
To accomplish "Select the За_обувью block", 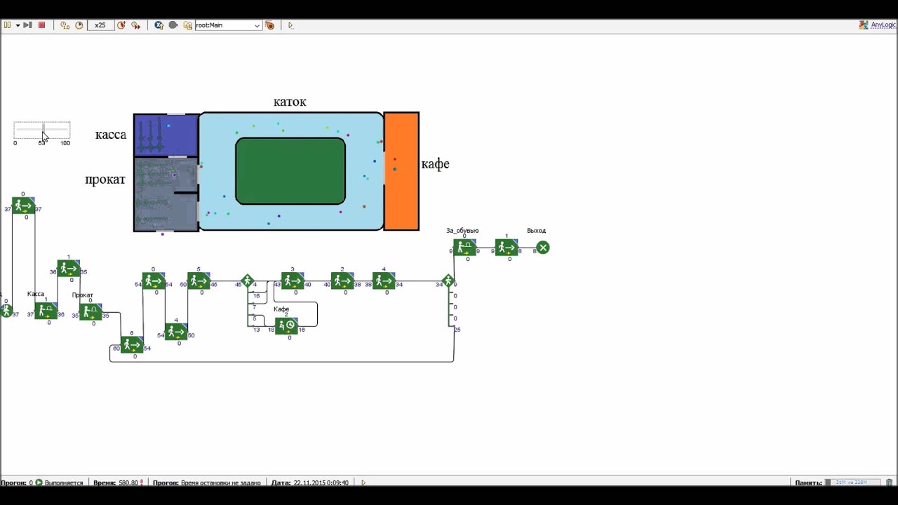I will (464, 248).
